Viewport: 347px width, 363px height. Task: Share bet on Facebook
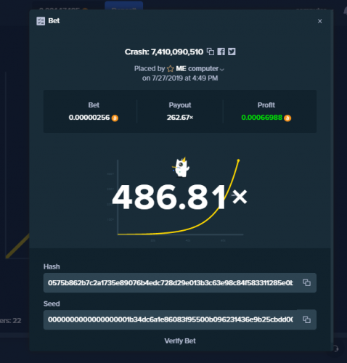tap(221, 52)
